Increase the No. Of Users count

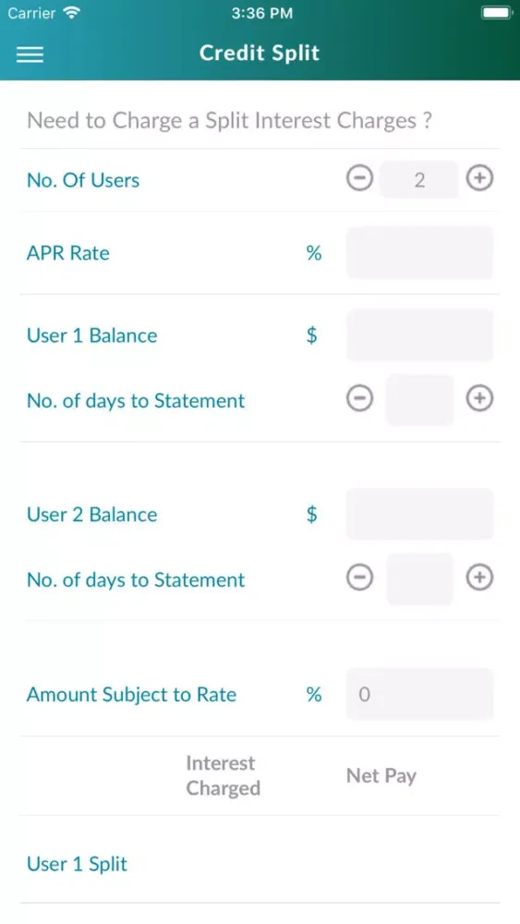click(479, 178)
